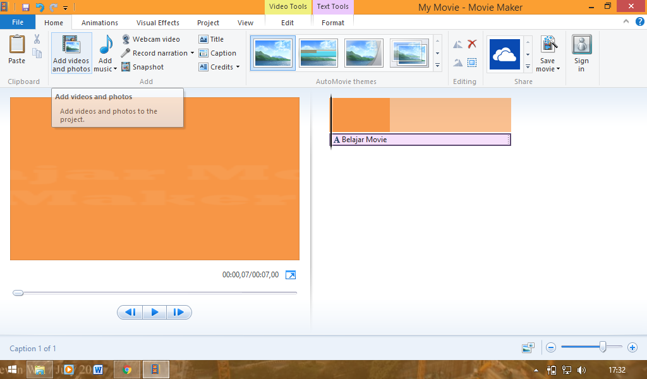Select the first AutoMovie theme thumbnail

click(273, 53)
